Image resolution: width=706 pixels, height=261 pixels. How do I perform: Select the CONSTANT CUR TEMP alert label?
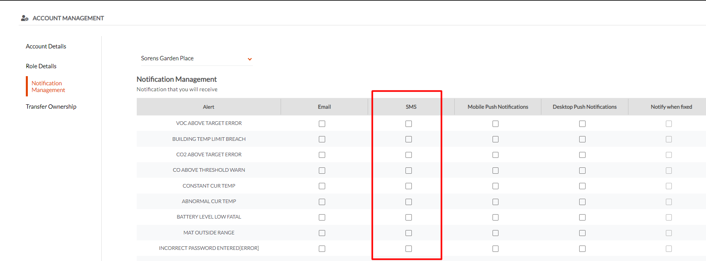[209, 186]
